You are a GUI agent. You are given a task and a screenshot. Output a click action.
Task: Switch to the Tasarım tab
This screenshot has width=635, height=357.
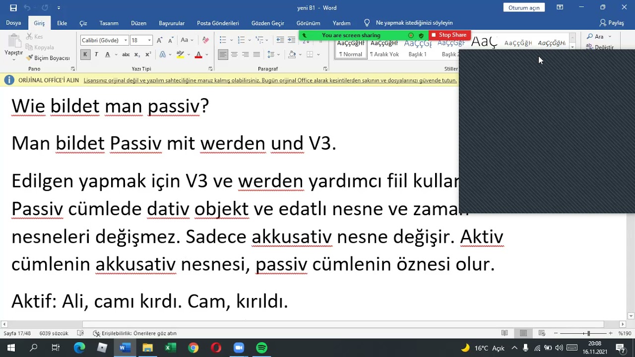109,23
